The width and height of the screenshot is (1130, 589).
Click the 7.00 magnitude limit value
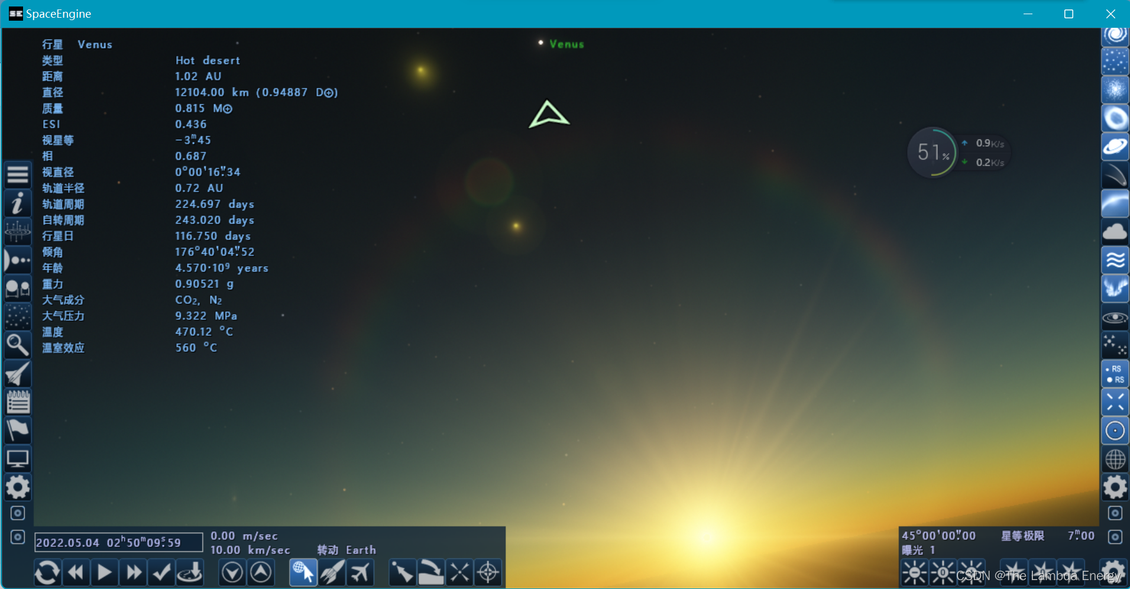1081,536
